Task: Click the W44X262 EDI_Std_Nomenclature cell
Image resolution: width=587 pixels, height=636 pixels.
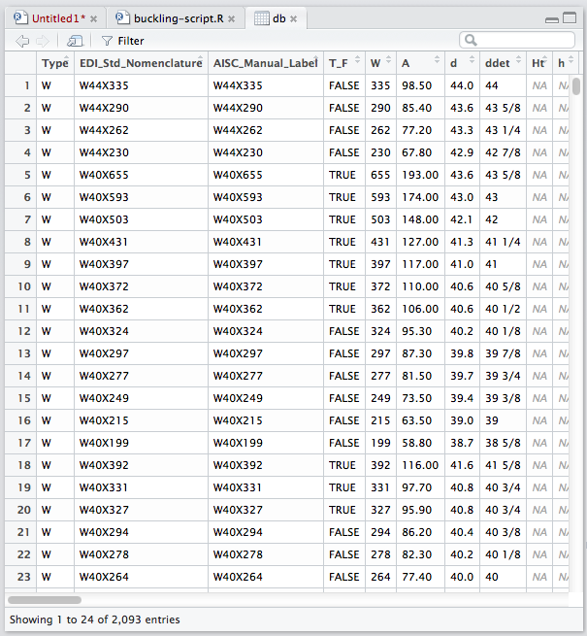Action: coord(141,130)
